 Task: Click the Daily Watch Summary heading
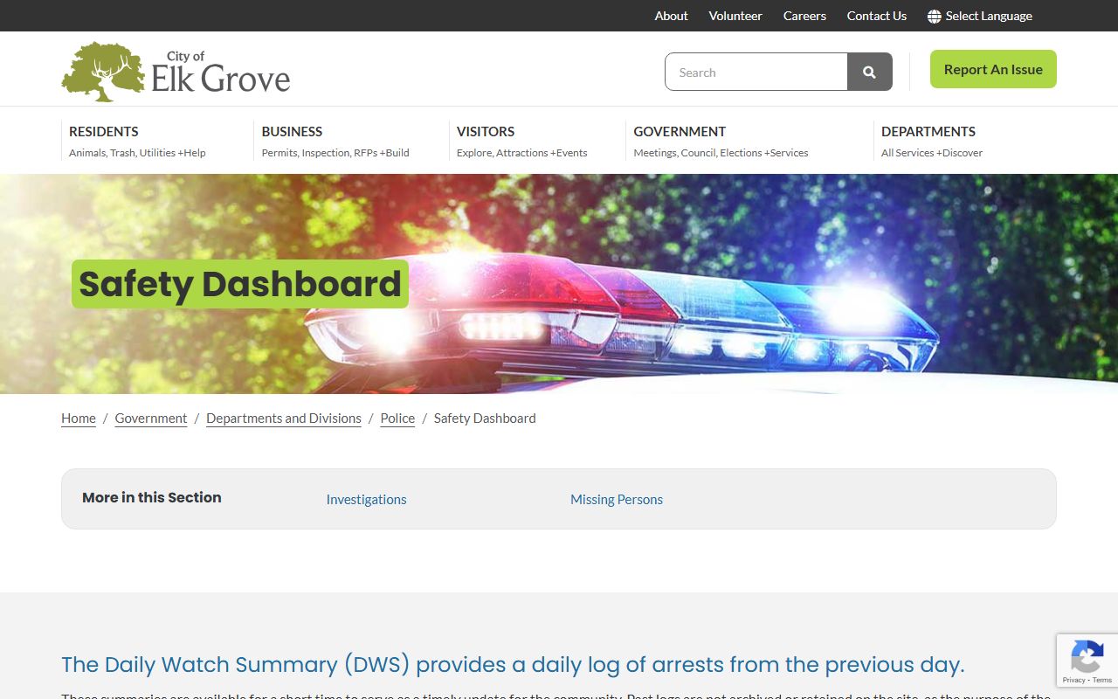513,664
